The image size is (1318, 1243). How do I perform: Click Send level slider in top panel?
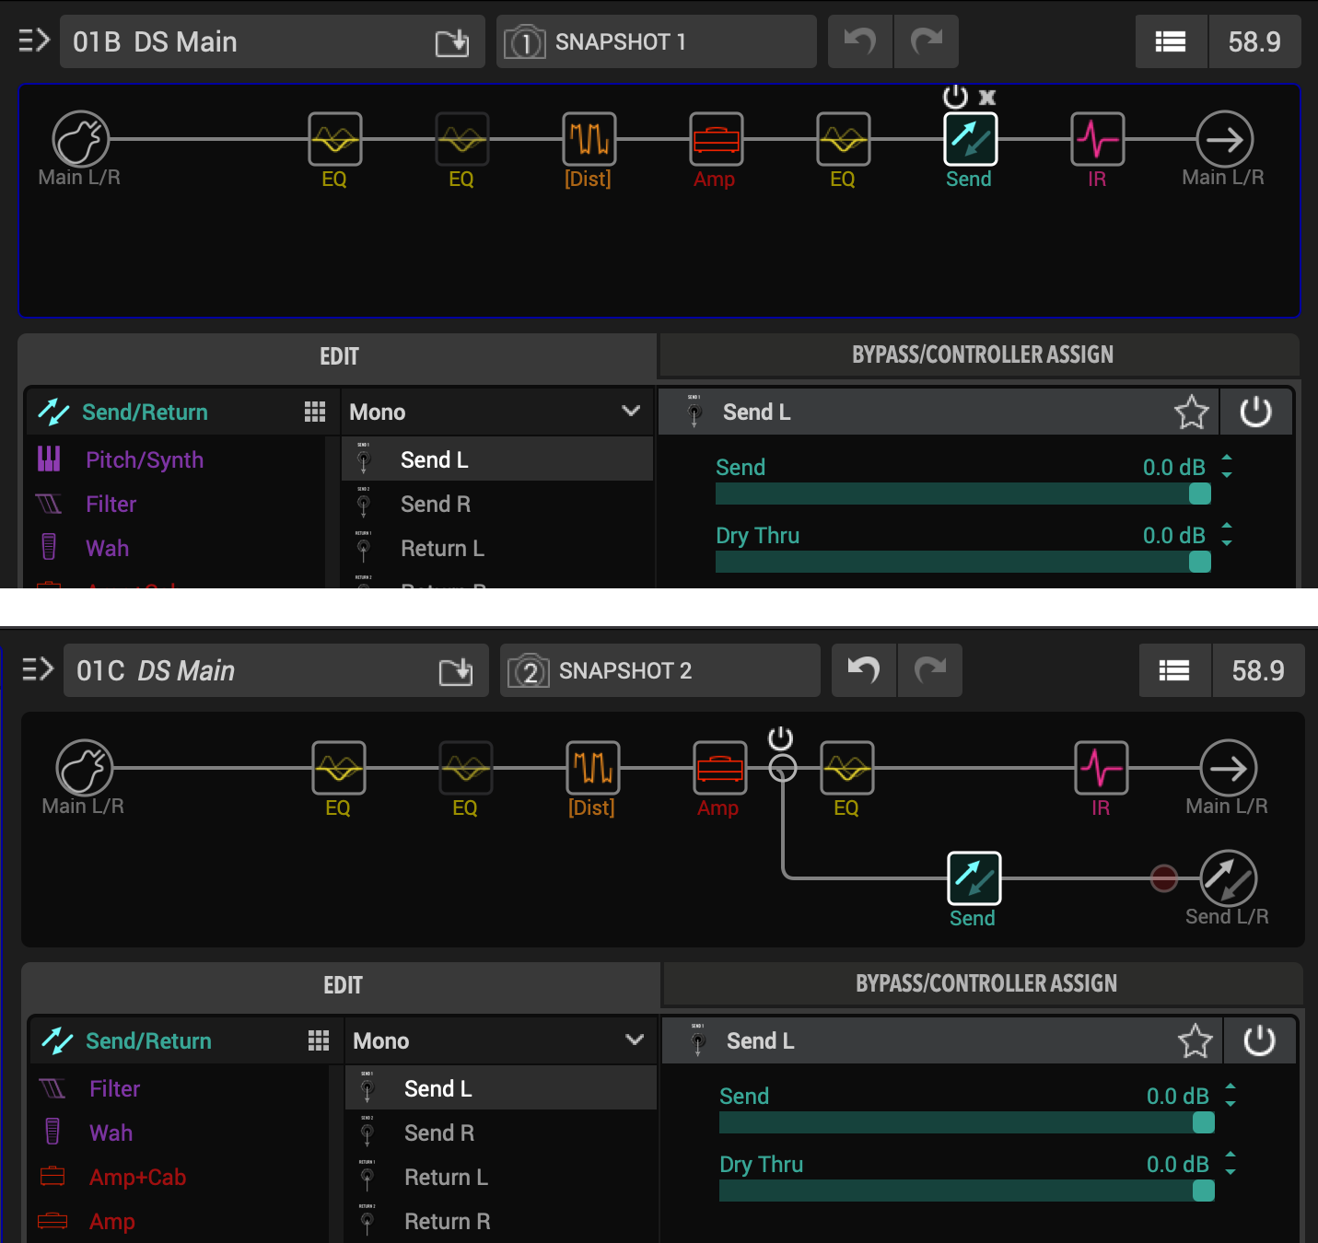[x=962, y=494]
